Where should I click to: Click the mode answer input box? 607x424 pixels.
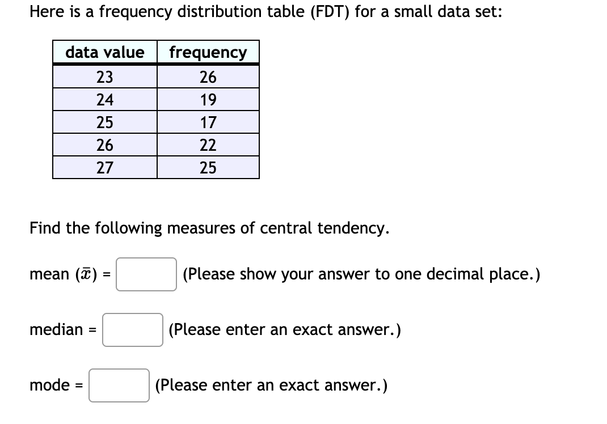(x=119, y=385)
